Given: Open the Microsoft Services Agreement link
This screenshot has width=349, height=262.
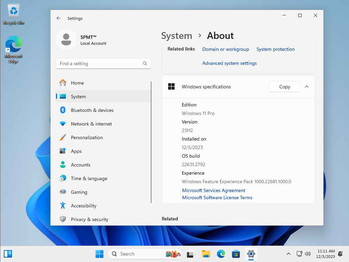Looking at the screenshot, I should point(214,190).
